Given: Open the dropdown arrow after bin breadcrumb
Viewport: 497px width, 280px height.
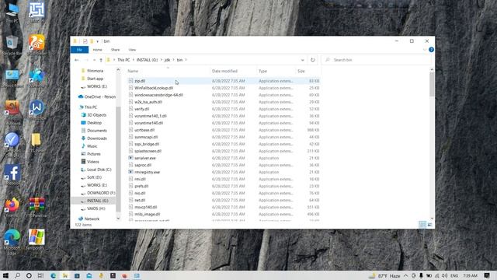Looking at the screenshot, I should point(186,60).
